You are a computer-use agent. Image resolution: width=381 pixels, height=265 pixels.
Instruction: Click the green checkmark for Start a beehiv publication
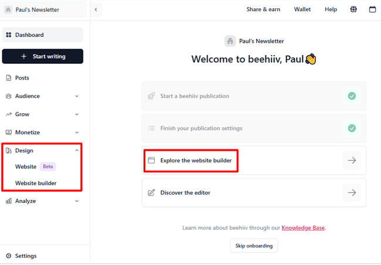coord(352,96)
